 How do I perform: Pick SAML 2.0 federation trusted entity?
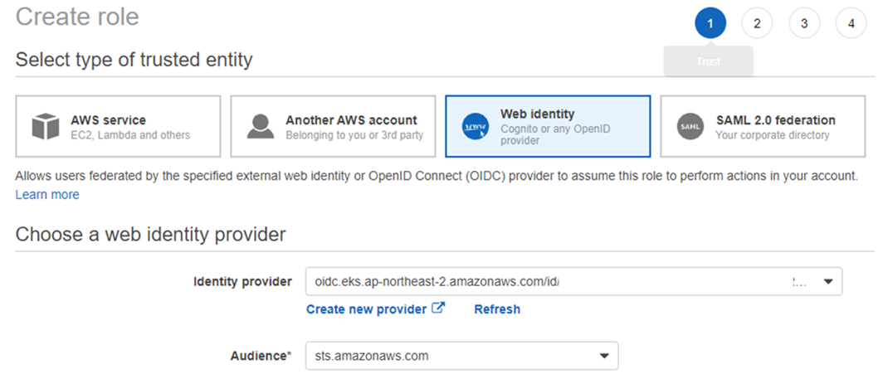pyautogui.click(x=763, y=126)
